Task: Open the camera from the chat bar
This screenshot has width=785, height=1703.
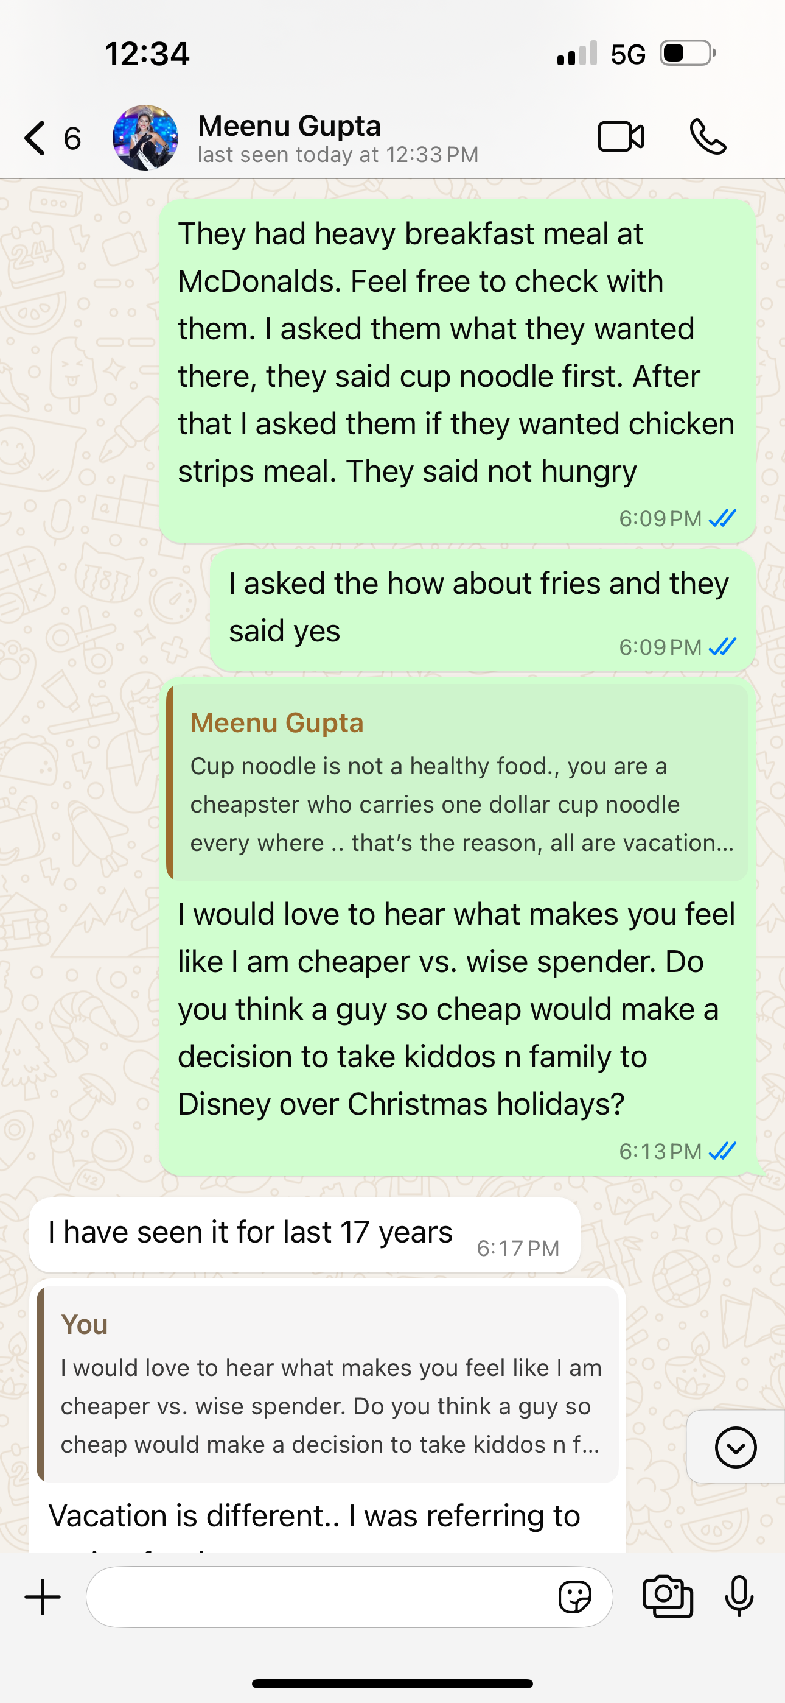Action: coord(668,1597)
